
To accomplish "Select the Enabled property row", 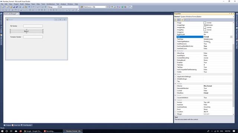I will coord(204,62).
